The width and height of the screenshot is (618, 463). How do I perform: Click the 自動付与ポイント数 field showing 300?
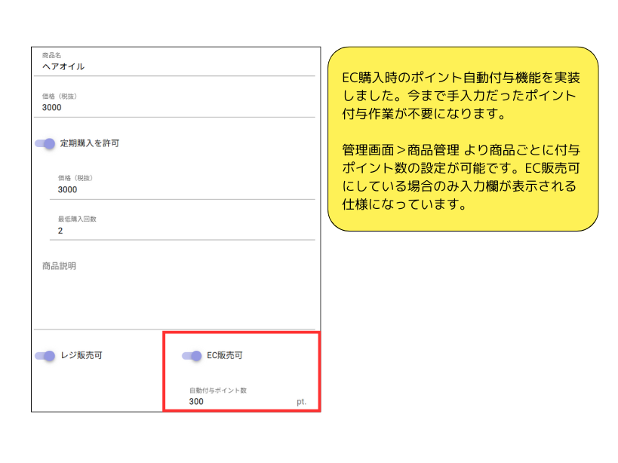[248, 397]
